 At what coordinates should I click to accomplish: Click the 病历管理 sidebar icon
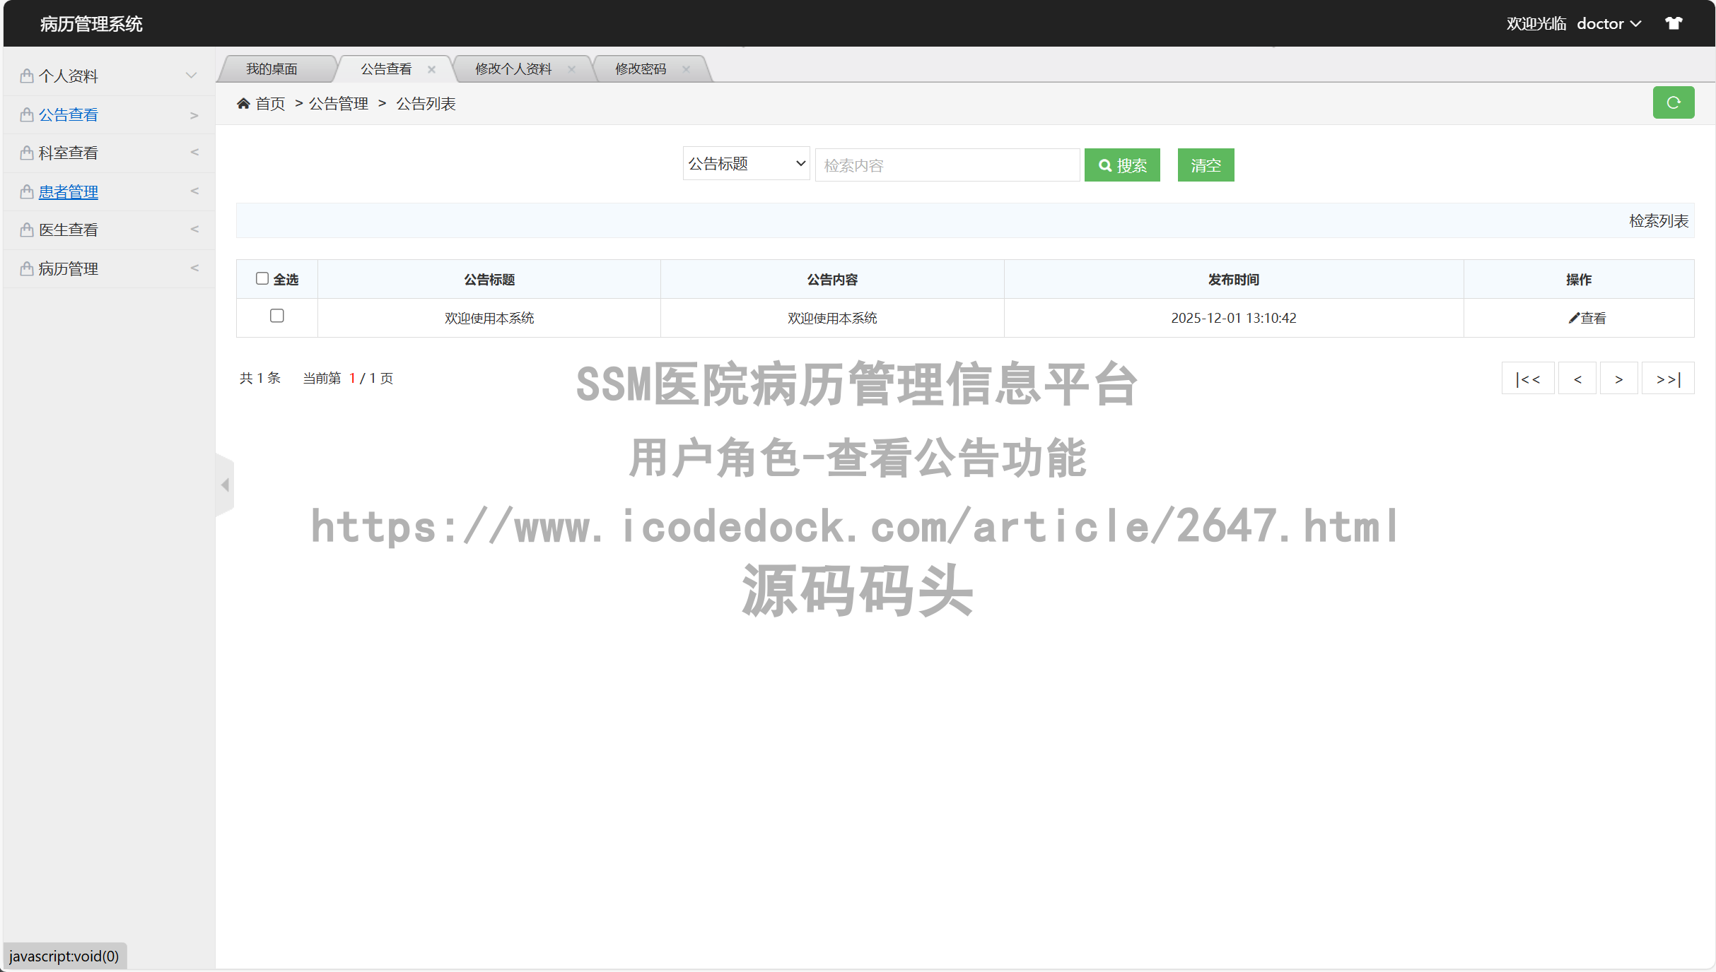tap(26, 268)
